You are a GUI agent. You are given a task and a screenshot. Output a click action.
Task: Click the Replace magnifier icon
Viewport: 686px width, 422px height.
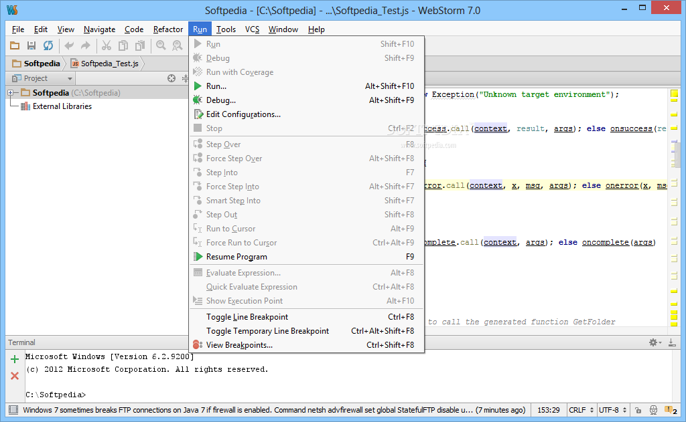(177, 45)
